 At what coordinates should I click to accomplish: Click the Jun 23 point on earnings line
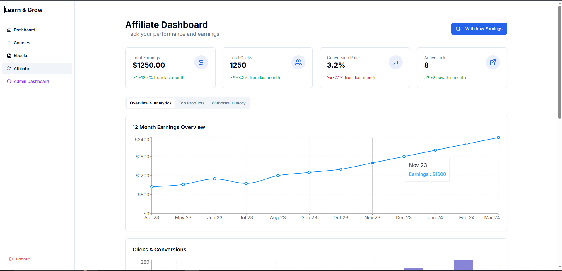click(x=215, y=179)
